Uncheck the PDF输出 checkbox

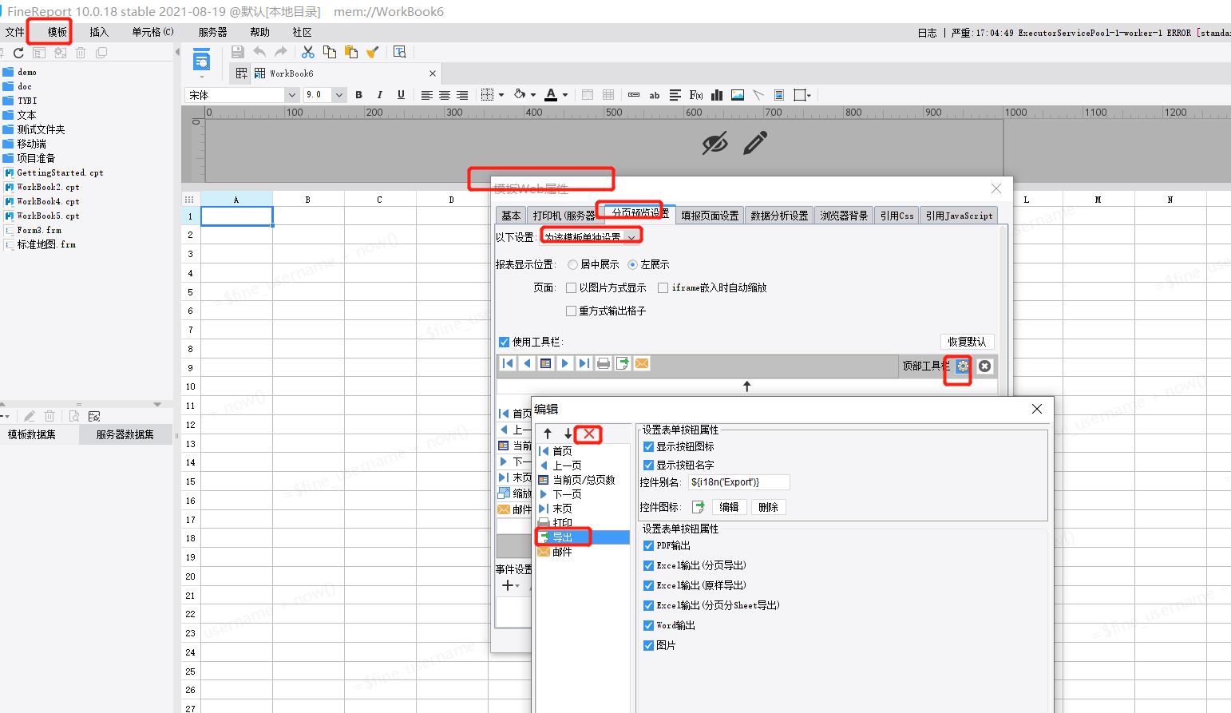pyautogui.click(x=648, y=546)
